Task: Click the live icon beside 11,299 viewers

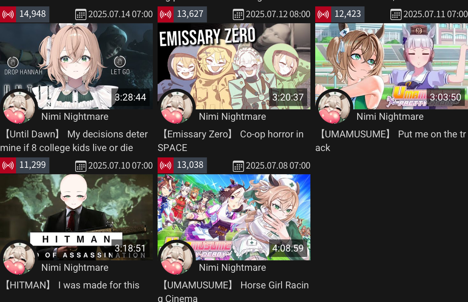Action: [x=8, y=165]
